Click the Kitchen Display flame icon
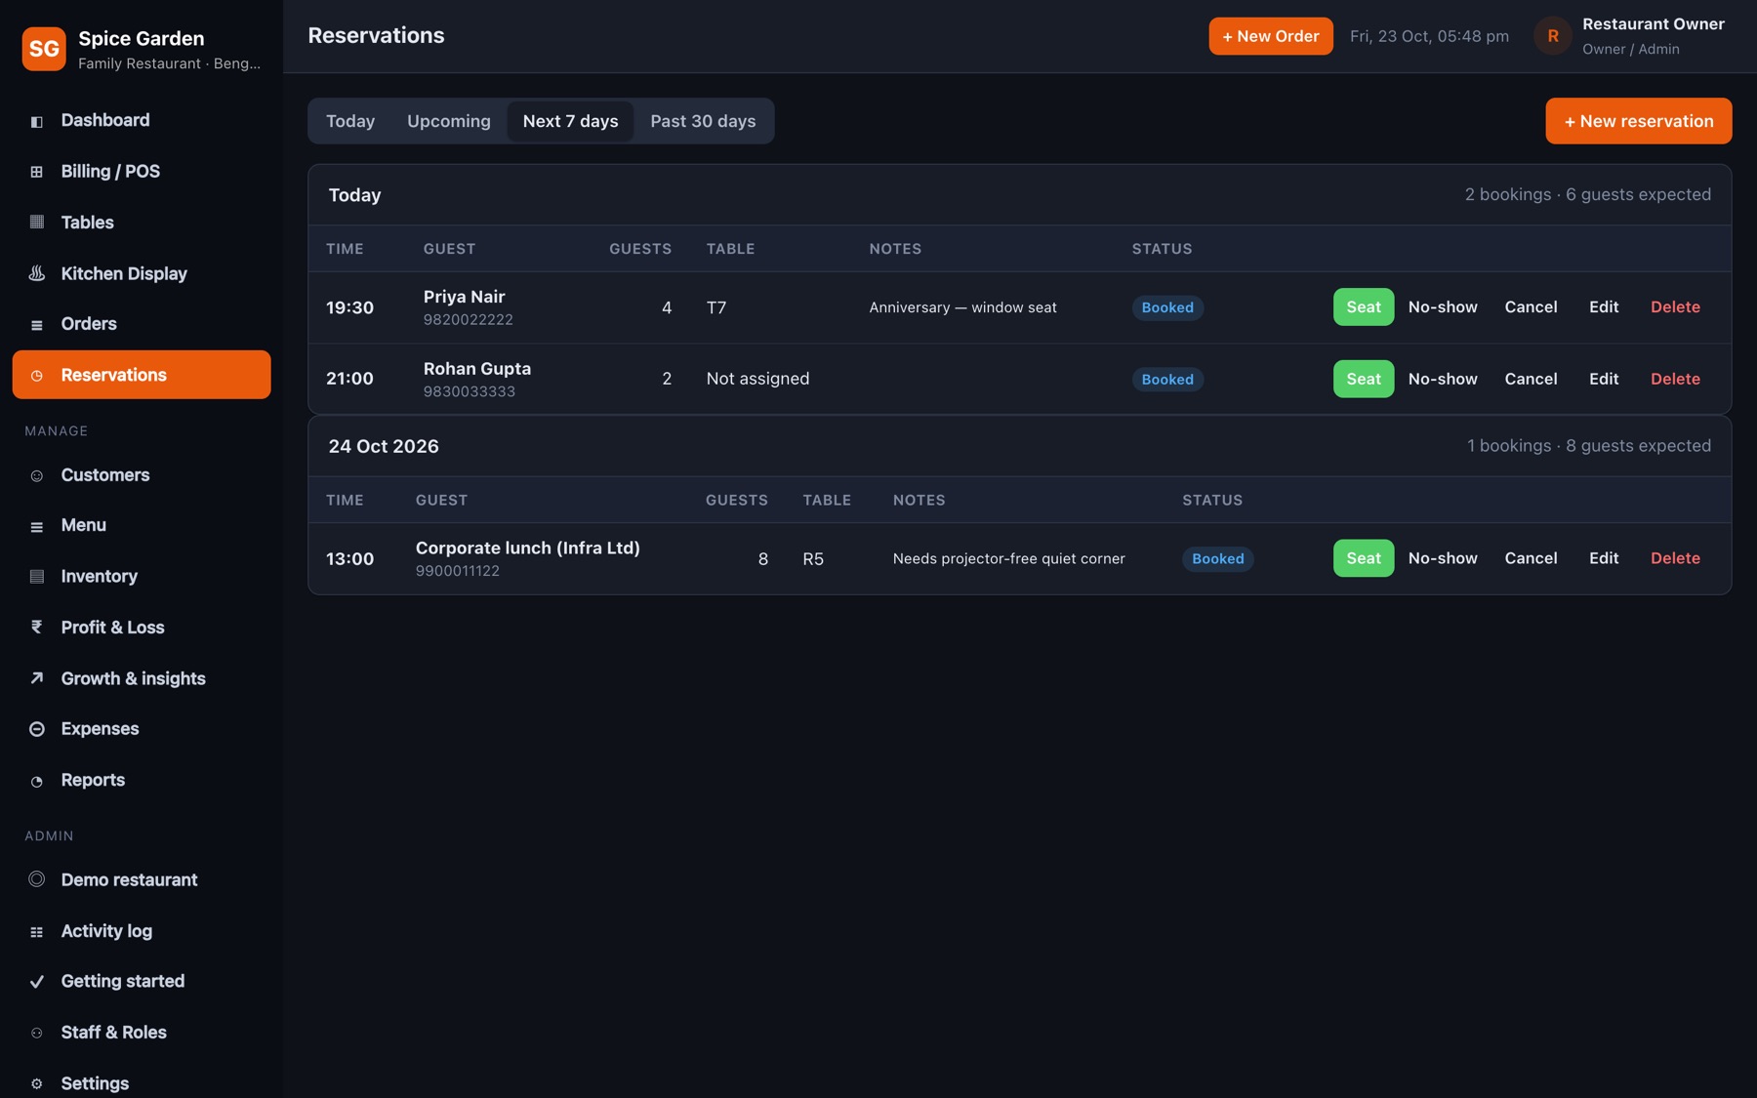The height and width of the screenshot is (1098, 1757). pos(36,273)
